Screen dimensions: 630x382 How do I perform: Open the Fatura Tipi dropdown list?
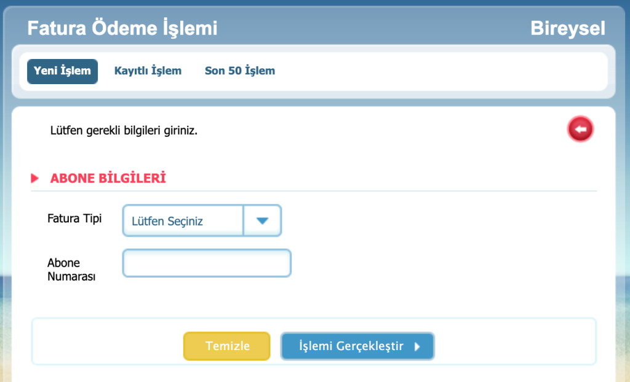tap(202, 221)
